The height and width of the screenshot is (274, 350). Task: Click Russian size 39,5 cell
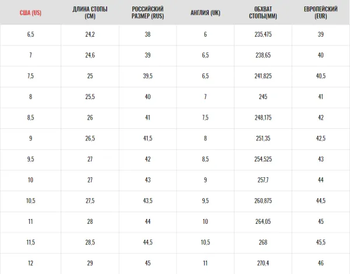(148, 76)
